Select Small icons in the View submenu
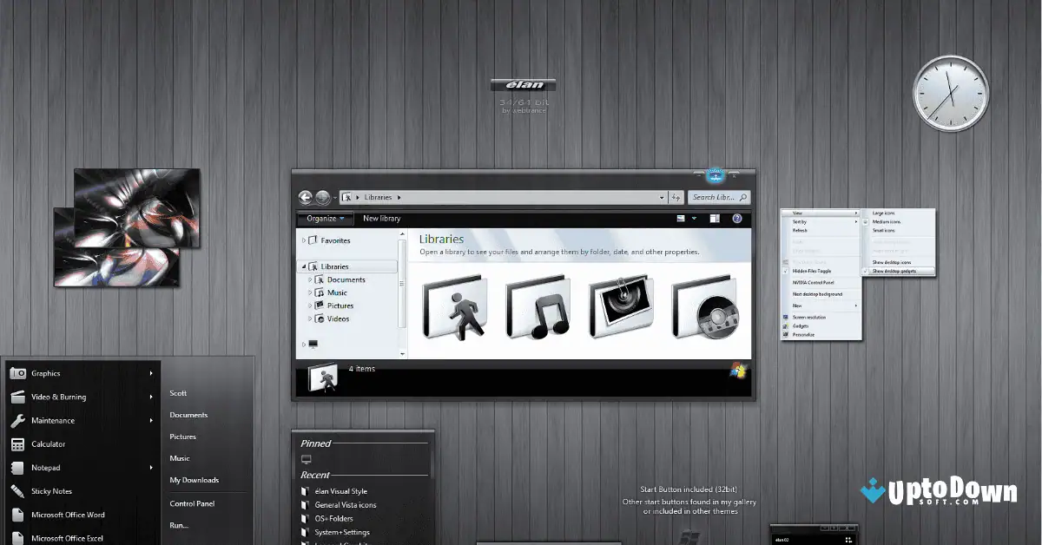Image resolution: width=1042 pixels, height=545 pixels. pos(884,231)
